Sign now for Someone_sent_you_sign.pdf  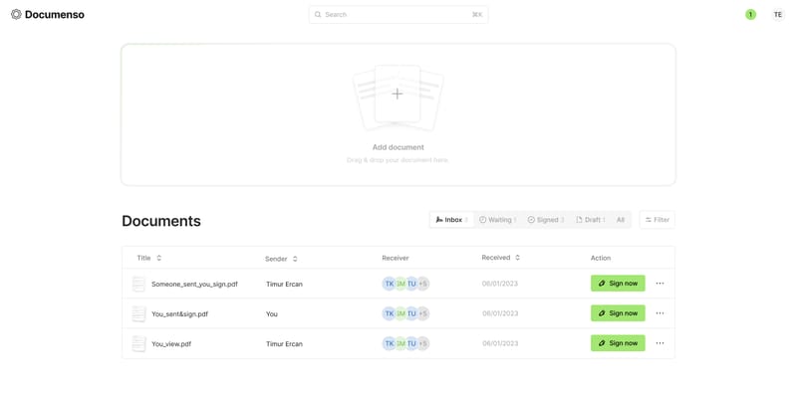(x=618, y=284)
